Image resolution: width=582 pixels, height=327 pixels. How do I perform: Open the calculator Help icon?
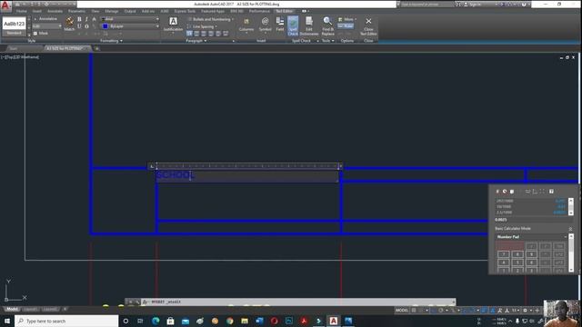551,192
